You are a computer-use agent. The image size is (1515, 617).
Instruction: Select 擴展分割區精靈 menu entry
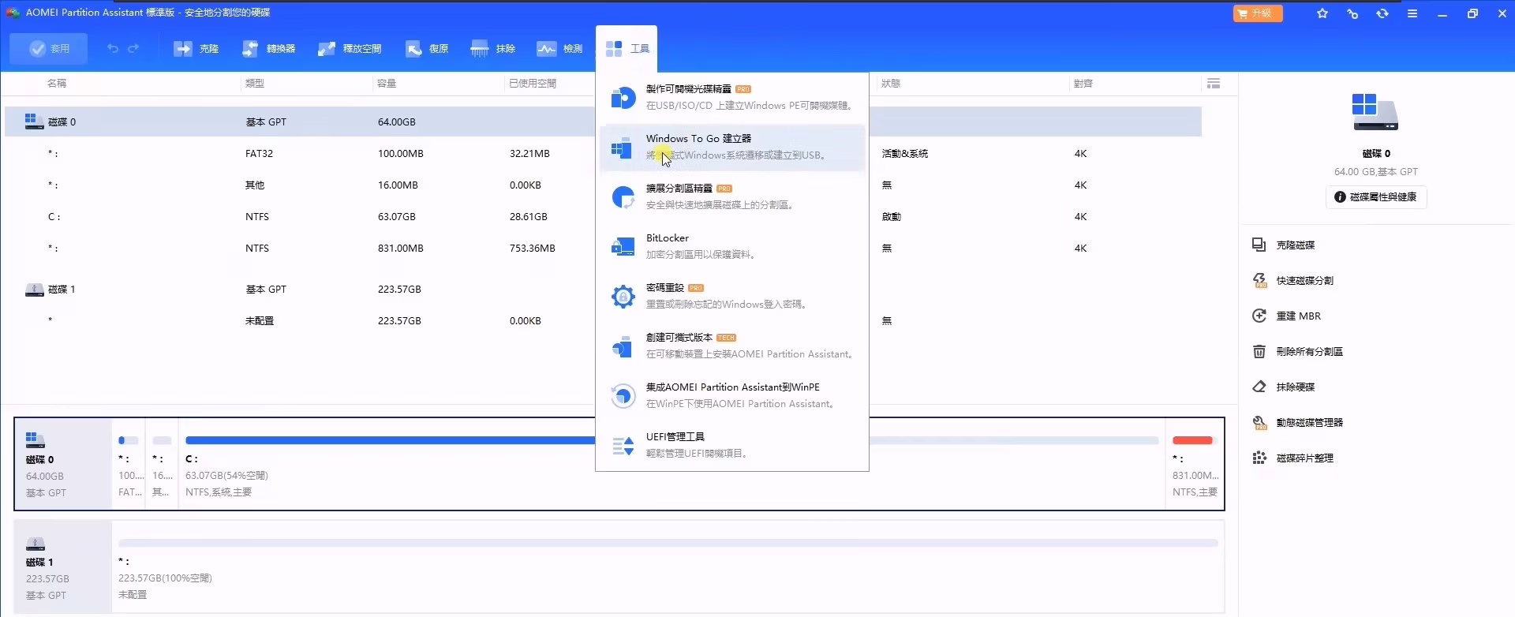[732, 196]
